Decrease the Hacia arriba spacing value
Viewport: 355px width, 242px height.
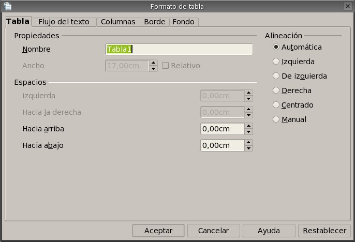pyautogui.click(x=249, y=132)
